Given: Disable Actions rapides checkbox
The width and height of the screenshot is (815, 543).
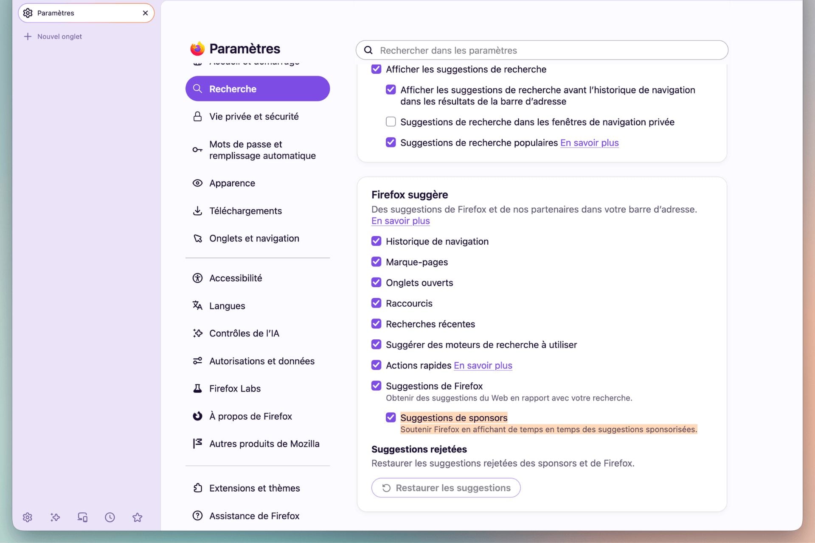Looking at the screenshot, I should [376, 365].
